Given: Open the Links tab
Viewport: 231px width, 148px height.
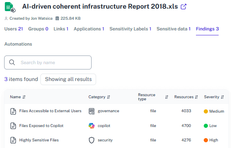Looking at the screenshot, I should pyautogui.click(x=61, y=29).
